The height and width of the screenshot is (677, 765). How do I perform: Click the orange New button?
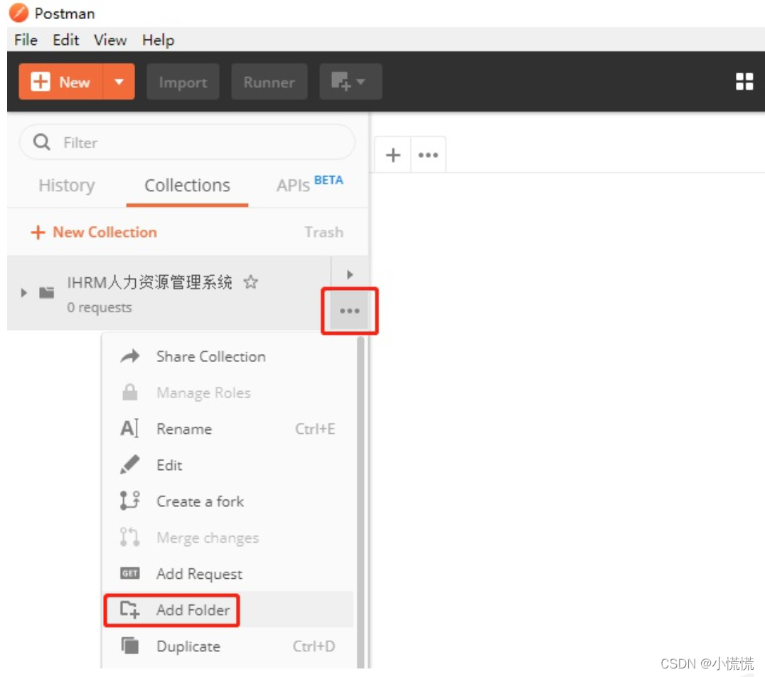[61, 82]
